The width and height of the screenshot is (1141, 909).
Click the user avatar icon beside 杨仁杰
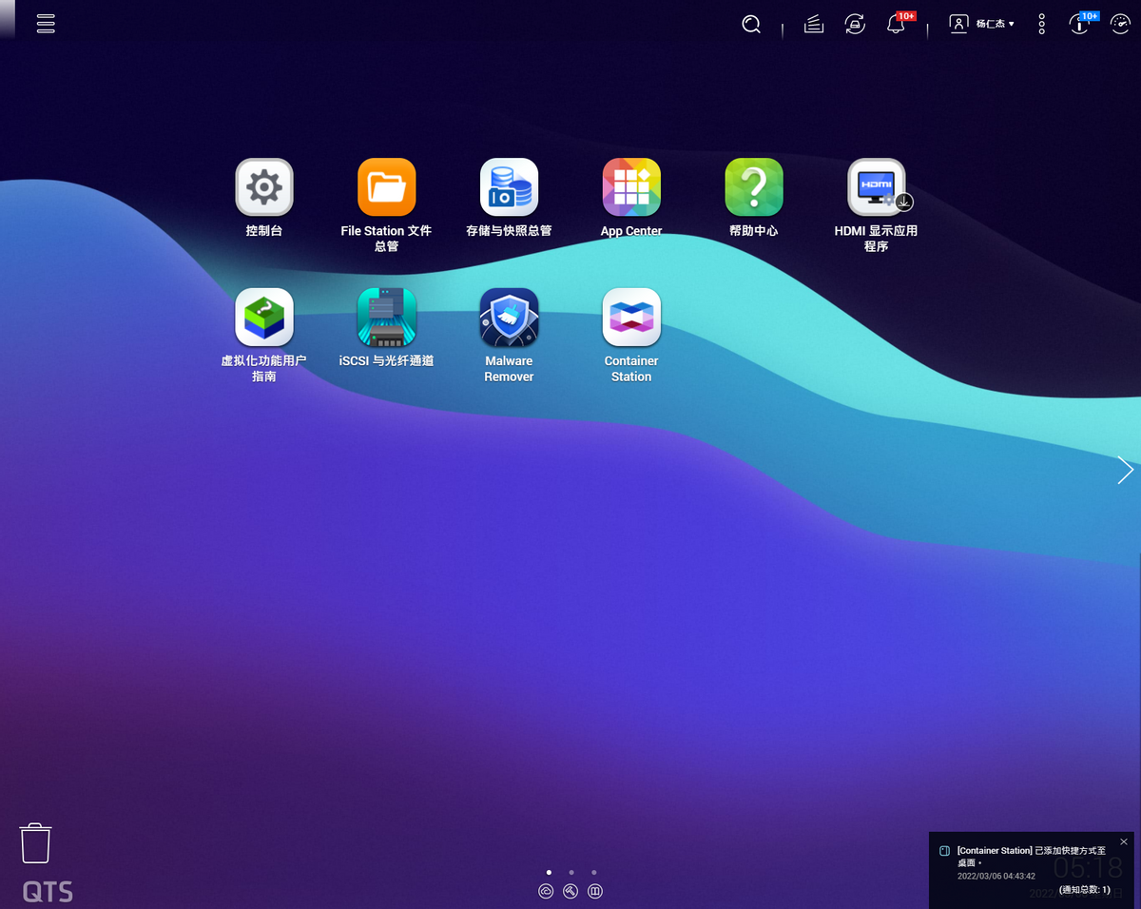958,24
